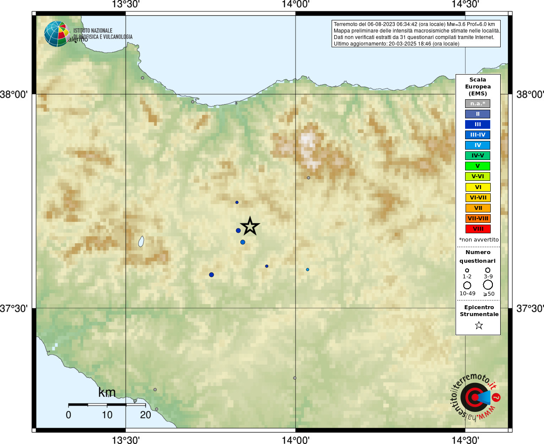Image resolution: width=544 pixels, height=444 pixels.
Task: Click the grey n.a.* legend swatch
Action: pyautogui.click(x=478, y=104)
